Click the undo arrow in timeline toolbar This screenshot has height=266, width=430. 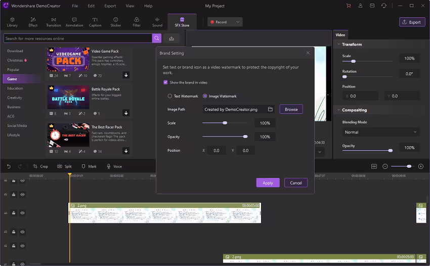tap(9, 166)
